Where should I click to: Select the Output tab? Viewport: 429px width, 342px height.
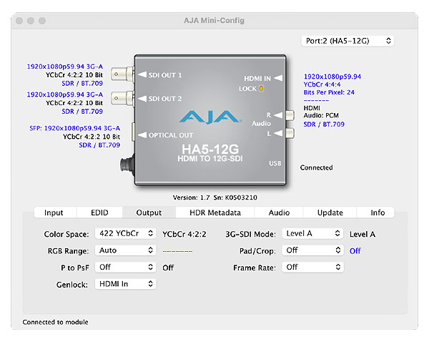pyautogui.click(x=149, y=212)
